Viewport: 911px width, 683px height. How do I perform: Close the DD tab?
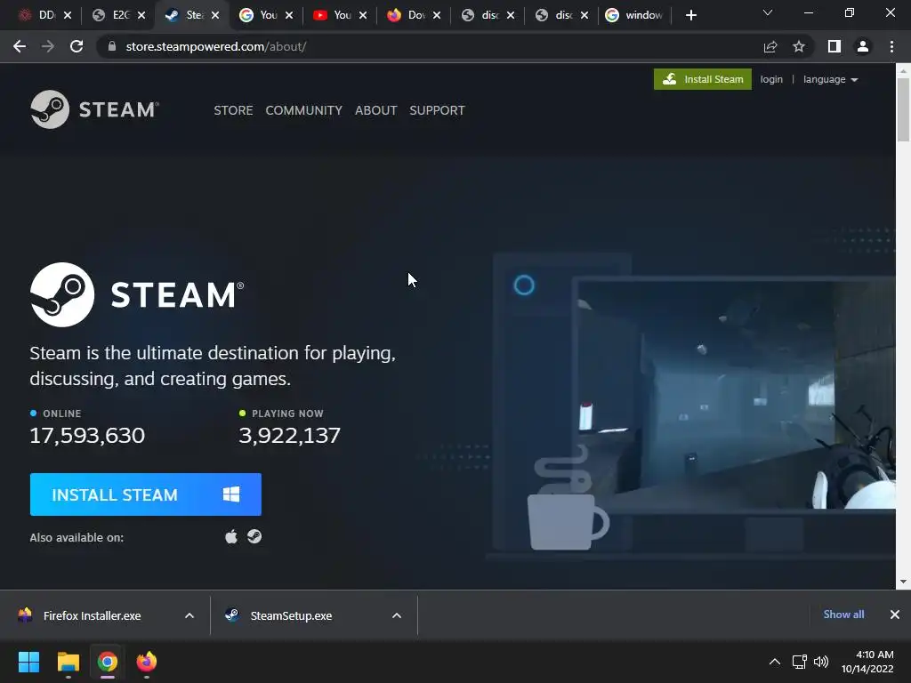68,15
